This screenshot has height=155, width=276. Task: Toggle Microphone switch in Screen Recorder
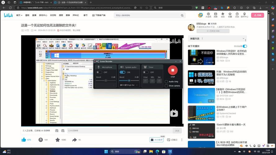click(x=99, y=72)
